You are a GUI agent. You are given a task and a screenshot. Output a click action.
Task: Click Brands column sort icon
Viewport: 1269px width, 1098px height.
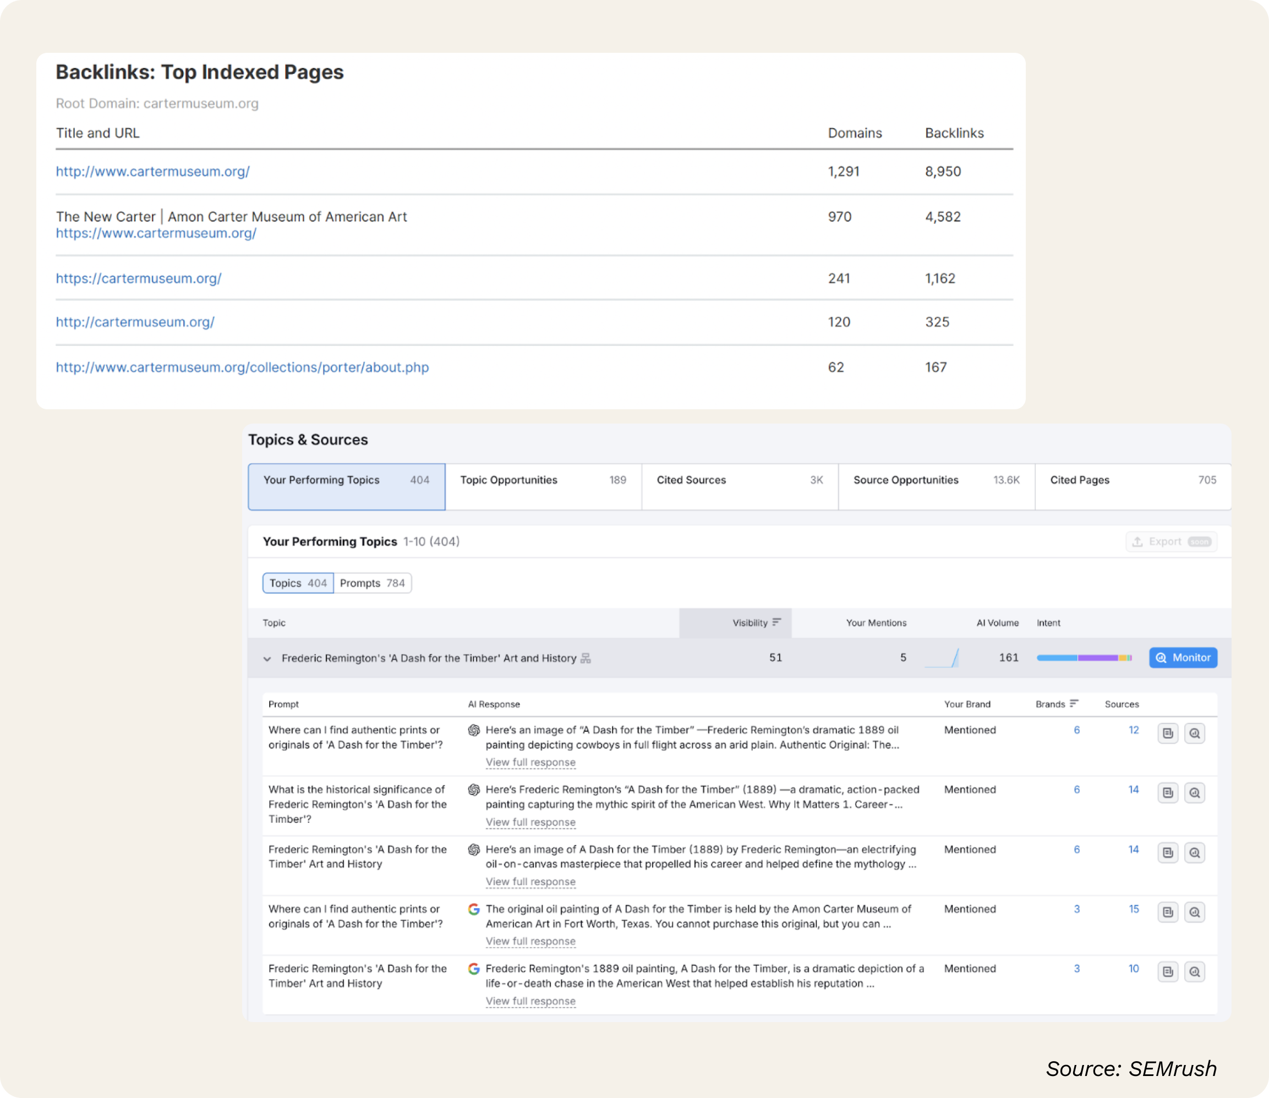(x=1074, y=704)
